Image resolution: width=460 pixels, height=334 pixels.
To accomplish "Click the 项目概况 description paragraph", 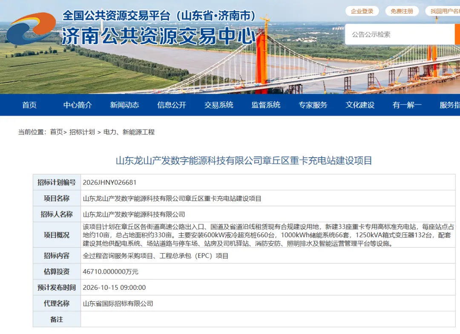I will point(268,235).
